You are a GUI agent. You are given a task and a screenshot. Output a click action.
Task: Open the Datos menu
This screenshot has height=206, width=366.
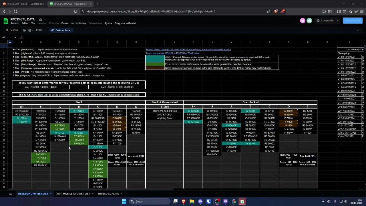pos(65,23)
